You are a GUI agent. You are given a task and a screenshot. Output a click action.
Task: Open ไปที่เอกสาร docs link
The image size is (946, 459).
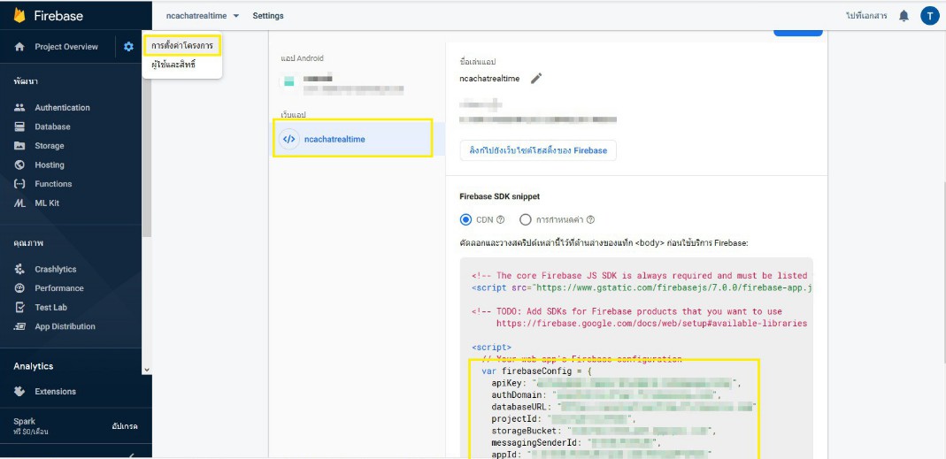[x=866, y=16]
